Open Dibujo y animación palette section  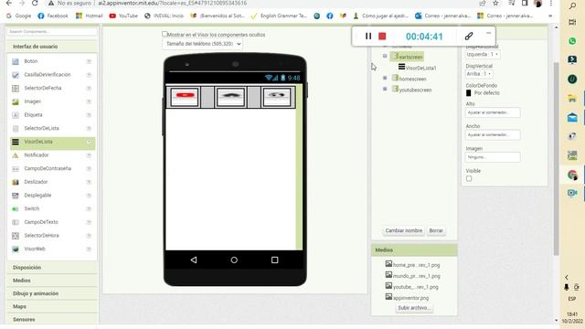tap(52, 293)
